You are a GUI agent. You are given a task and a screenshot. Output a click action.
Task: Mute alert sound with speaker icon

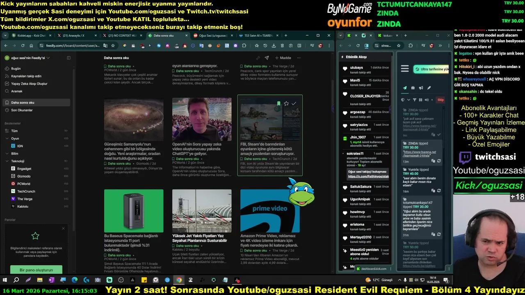[x=427, y=100]
